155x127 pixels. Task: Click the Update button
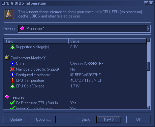coord(16,119)
